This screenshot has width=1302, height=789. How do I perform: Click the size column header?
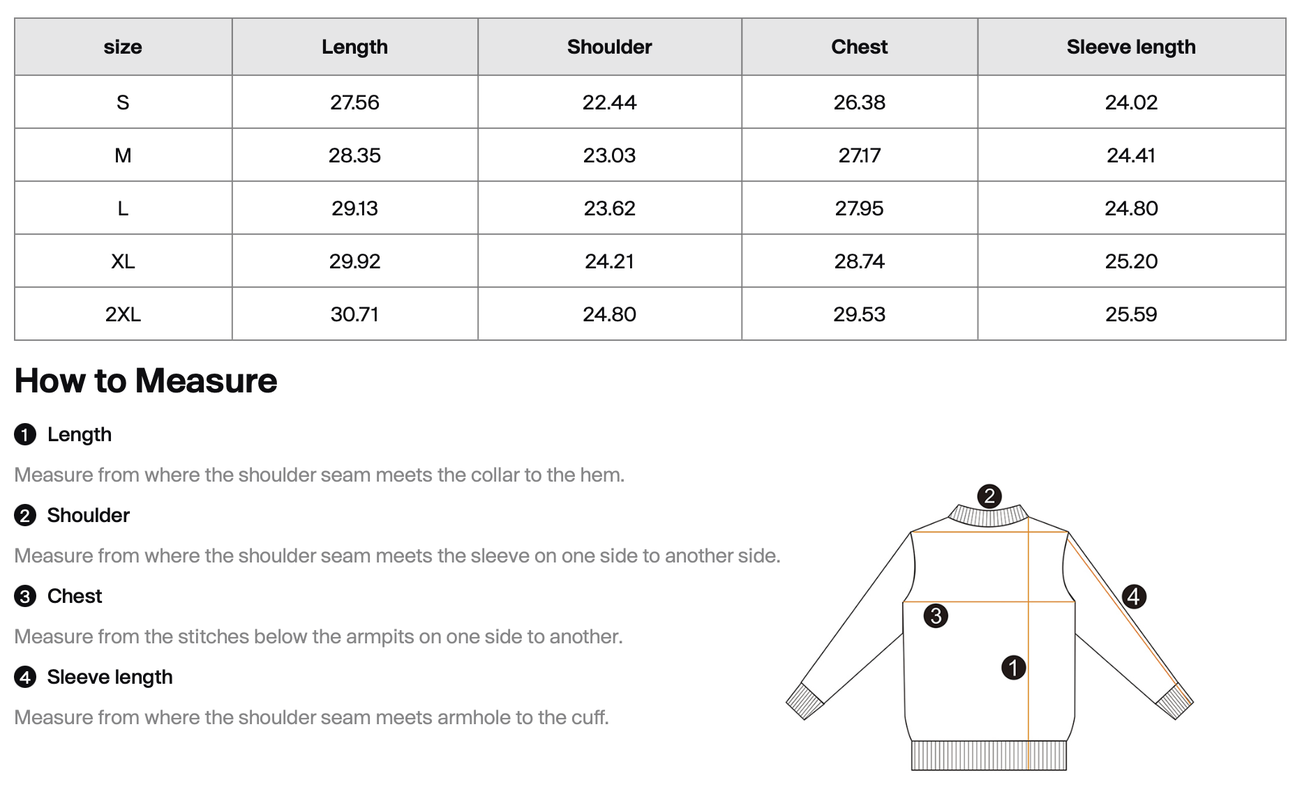[123, 47]
